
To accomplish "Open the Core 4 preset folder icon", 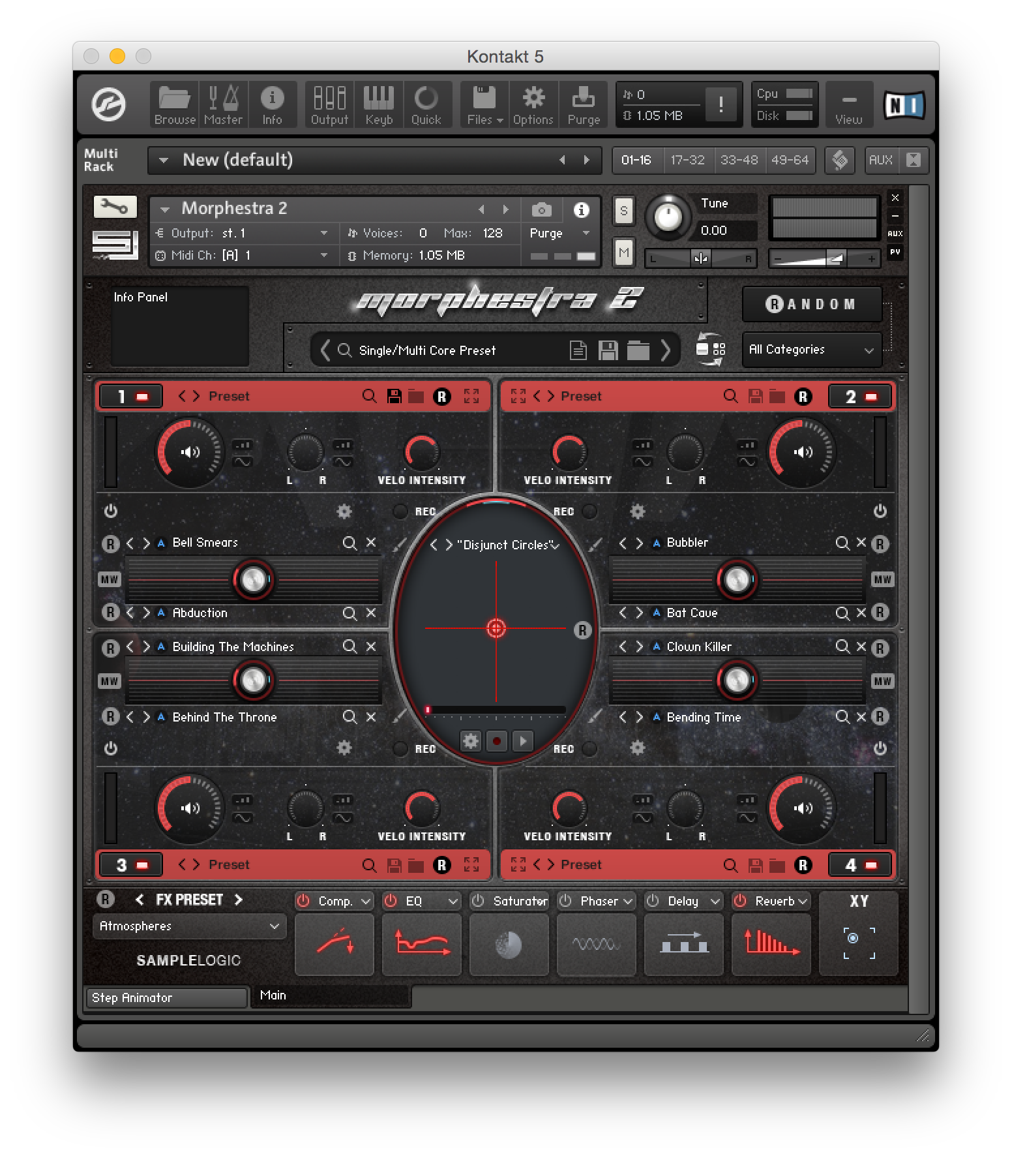I will 777,865.
